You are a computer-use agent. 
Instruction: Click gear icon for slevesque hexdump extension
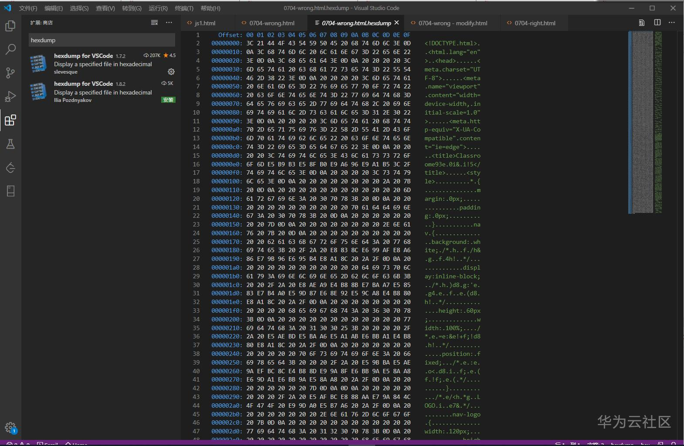pyautogui.click(x=171, y=71)
